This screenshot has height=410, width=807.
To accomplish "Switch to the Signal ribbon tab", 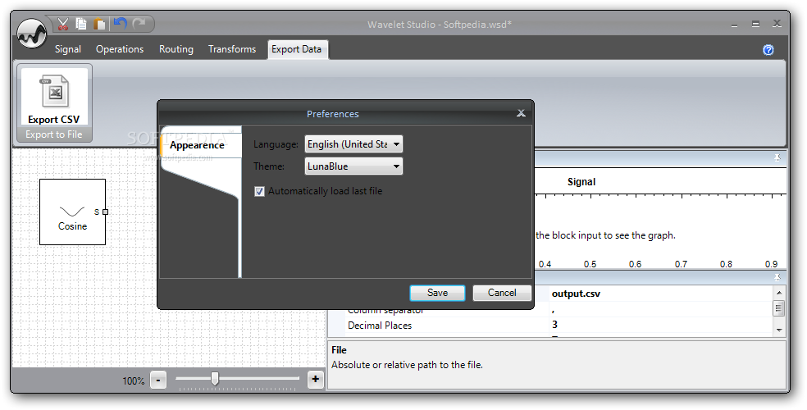I will click(68, 49).
